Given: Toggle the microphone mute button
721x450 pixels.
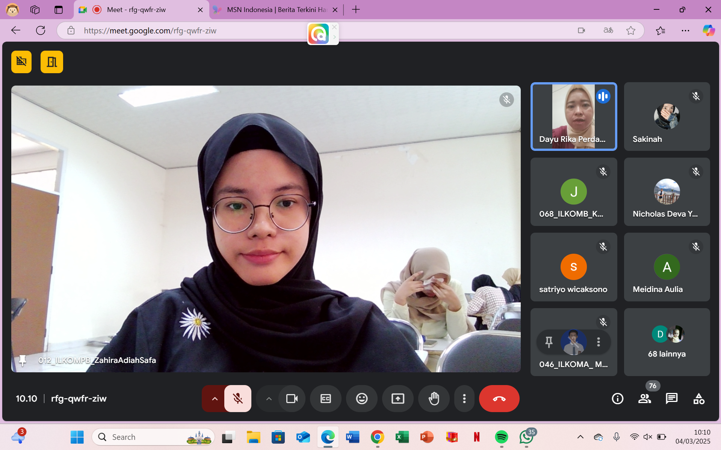Looking at the screenshot, I should pyautogui.click(x=237, y=399).
